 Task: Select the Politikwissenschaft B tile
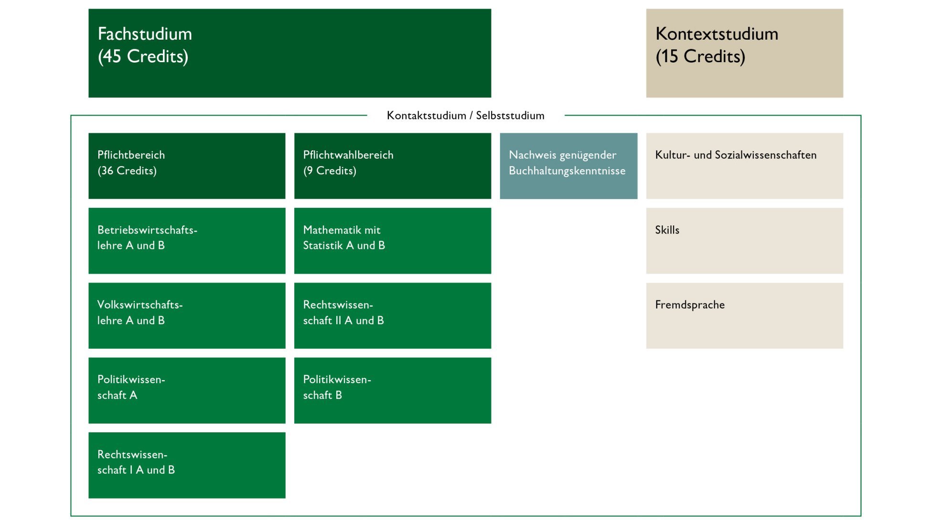coord(392,390)
